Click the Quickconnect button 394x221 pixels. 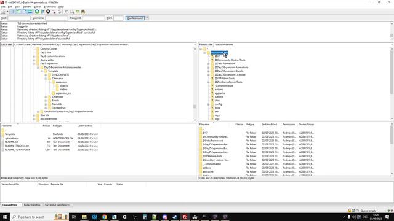(x=135, y=18)
